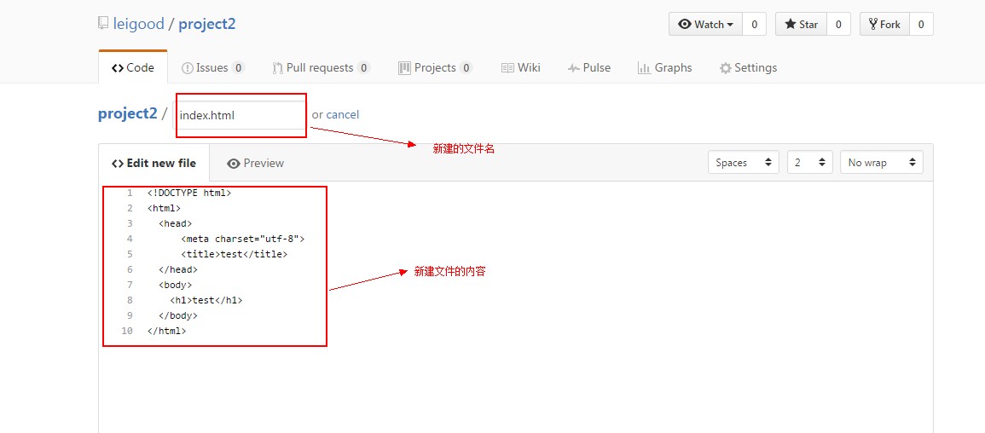The width and height of the screenshot is (985, 433).
Task: Click line number 10 in gutter
Action: [128, 331]
